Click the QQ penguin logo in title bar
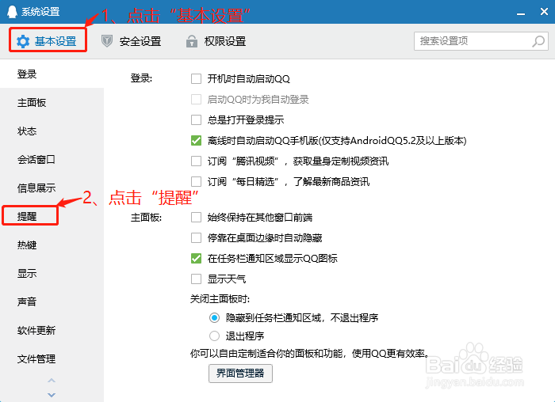The image size is (555, 402). pyautogui.click(x=12, y=11)
